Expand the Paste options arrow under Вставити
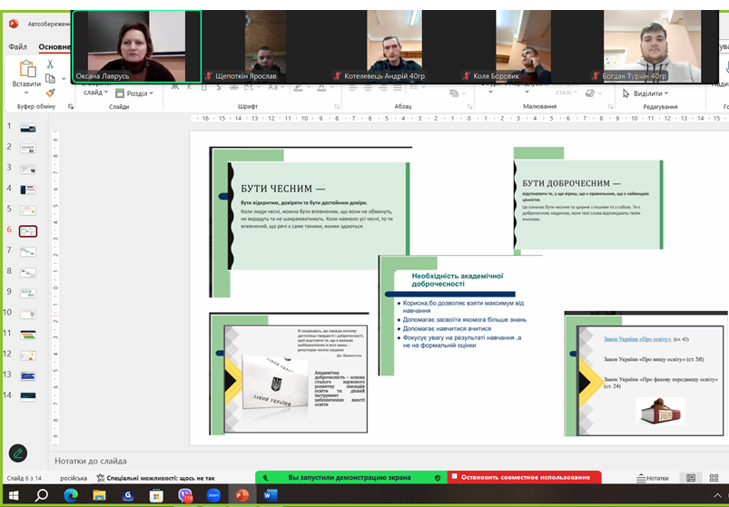Image resolution: width=729 pixels, height=507 pixels. [x=26, y=93]
